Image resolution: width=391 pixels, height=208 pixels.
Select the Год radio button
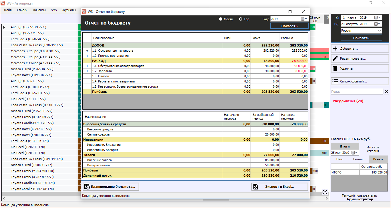click(241, 19)
